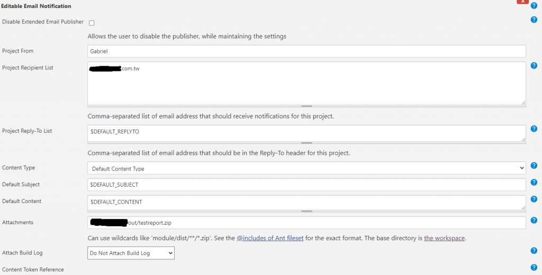Show help for Attach Build Log
The width and height of the screenshot is (542, 275).
click(534, 251)
